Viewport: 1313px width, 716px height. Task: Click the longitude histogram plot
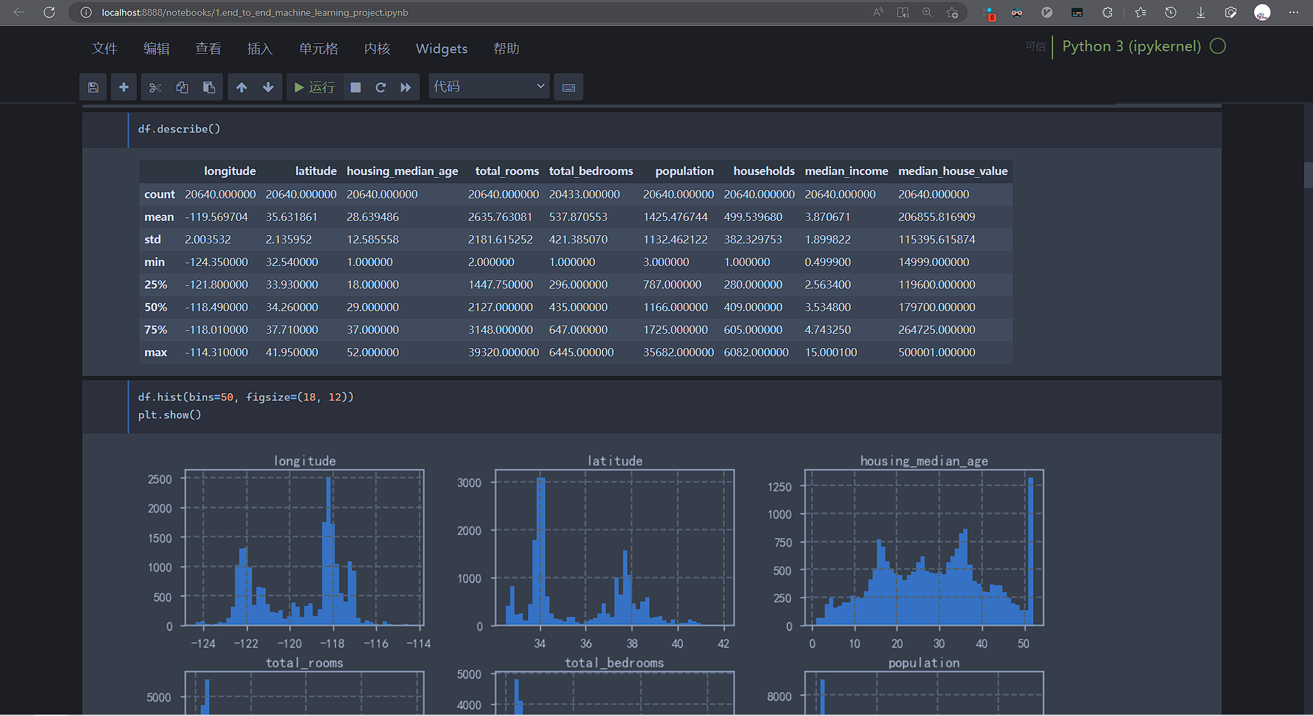tap(304, 548)
